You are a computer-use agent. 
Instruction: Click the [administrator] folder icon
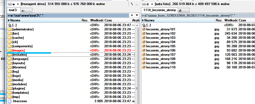click(10, 29)
